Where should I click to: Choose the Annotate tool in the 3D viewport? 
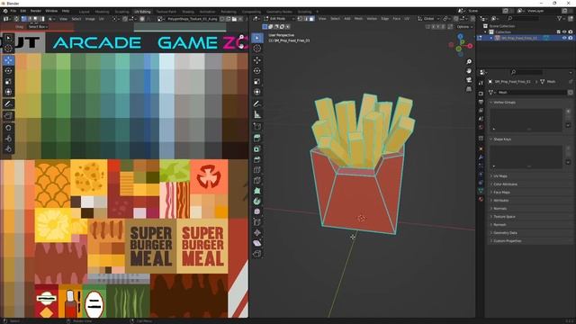(257, 104)
